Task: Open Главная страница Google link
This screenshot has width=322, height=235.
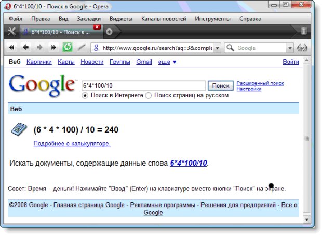Action: point(89,205)
